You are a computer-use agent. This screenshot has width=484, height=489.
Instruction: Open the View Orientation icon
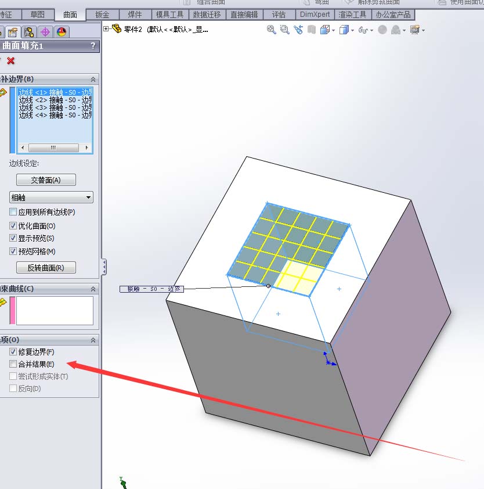(324, 29)
